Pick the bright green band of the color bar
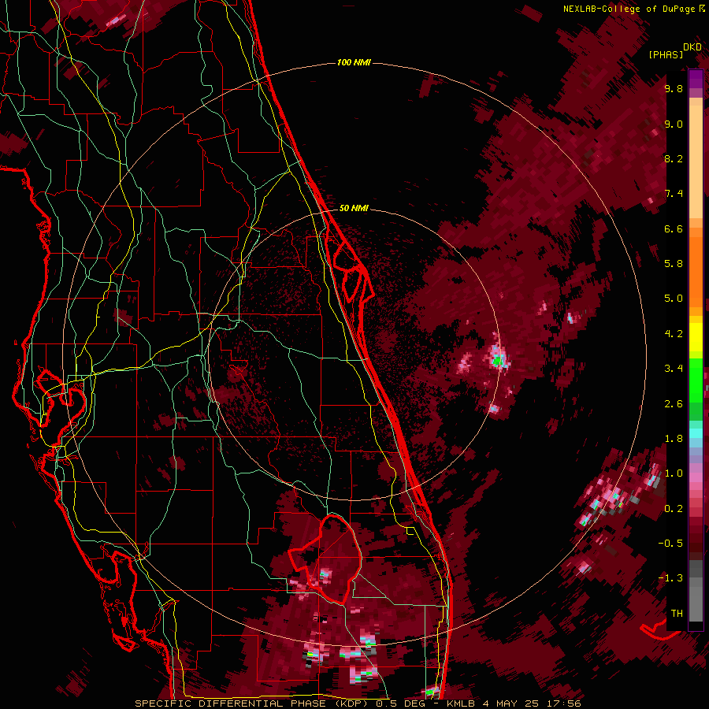Screen dimensions: 709x709 coord(696,380)
